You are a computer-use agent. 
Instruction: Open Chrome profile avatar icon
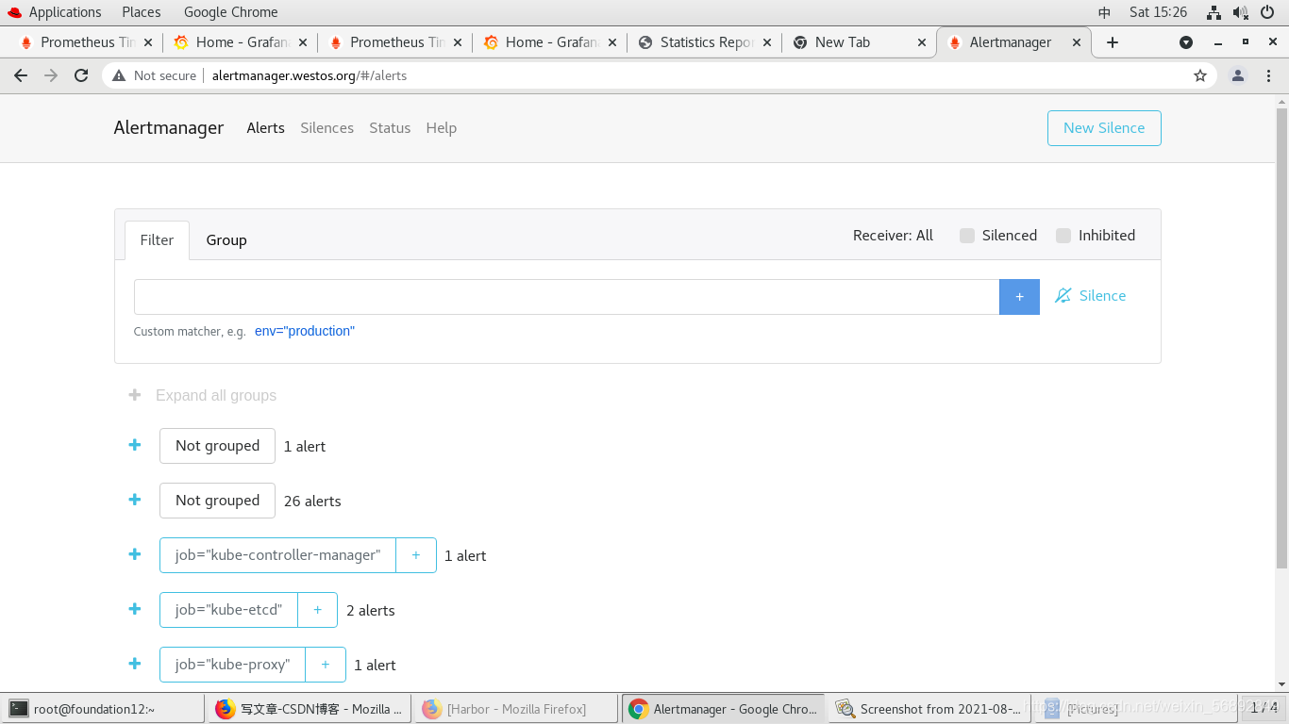click(x=1238, y=75)
